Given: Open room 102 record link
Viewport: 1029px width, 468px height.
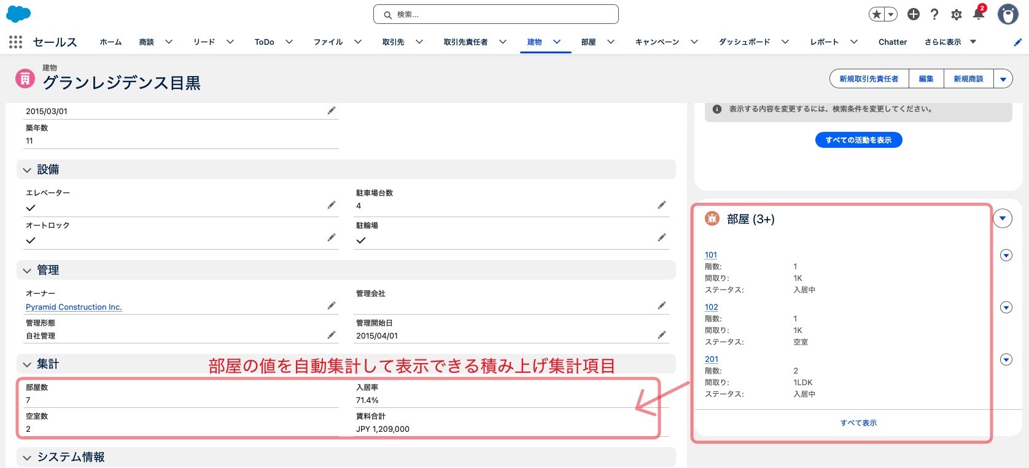Looking at the screenshot, I should (x=712, y=307).
